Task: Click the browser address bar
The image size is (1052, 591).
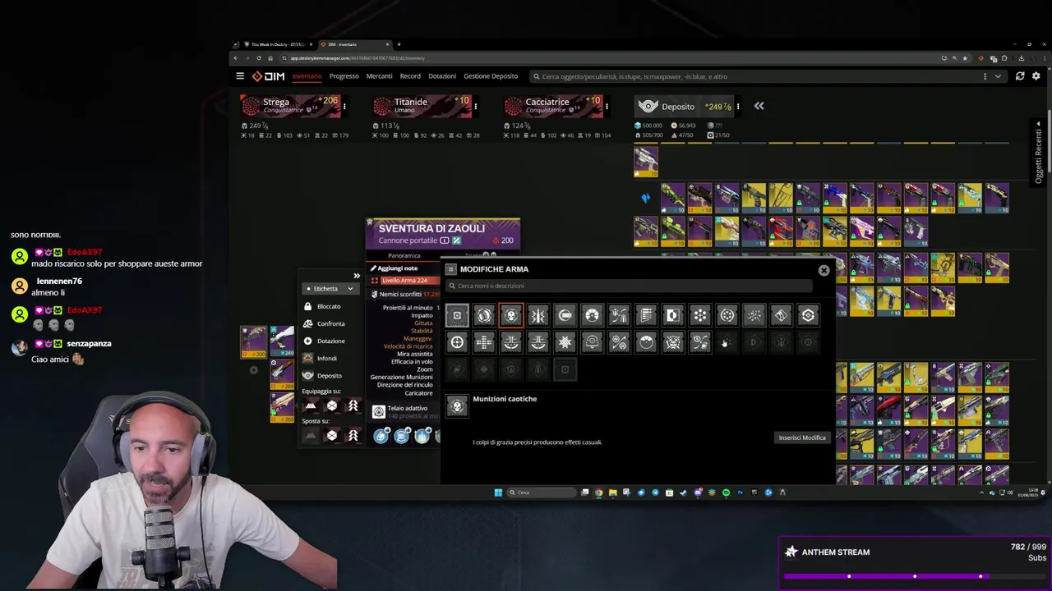Action: tap(608, 58)
